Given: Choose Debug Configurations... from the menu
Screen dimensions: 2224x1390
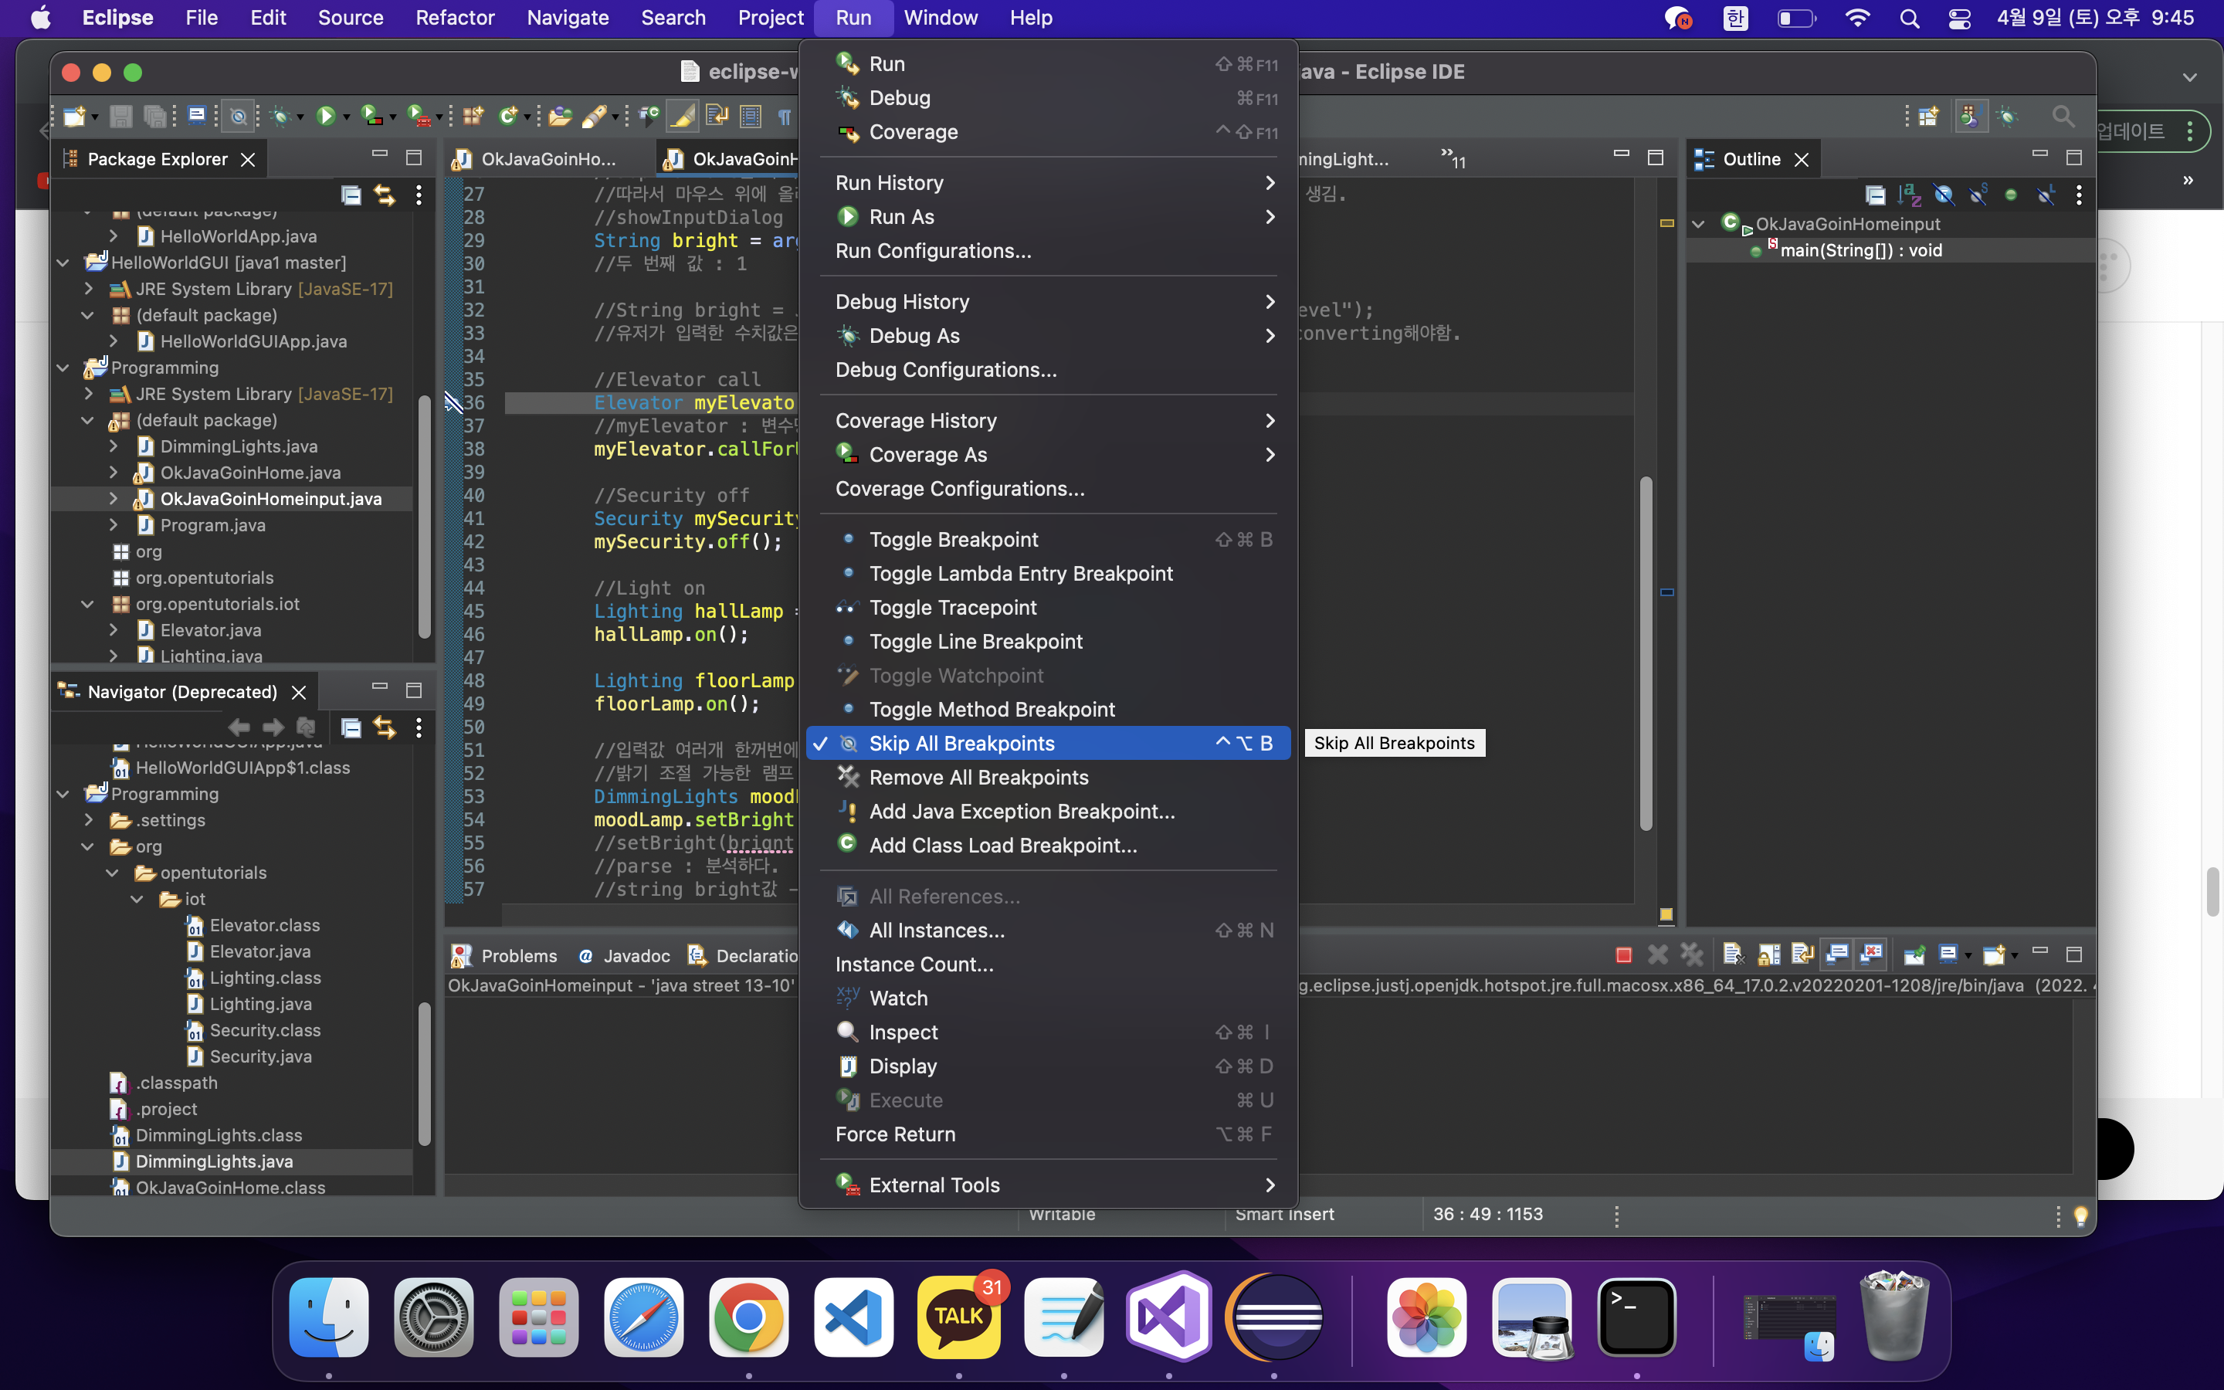Looking at the screenshot, I should 946,370.
